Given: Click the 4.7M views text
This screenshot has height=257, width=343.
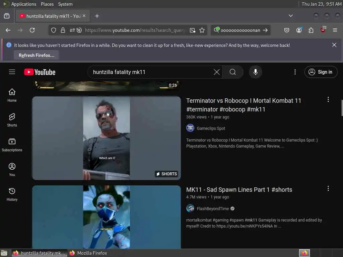Looking at the screenshot, I should (x=196, y=197).
